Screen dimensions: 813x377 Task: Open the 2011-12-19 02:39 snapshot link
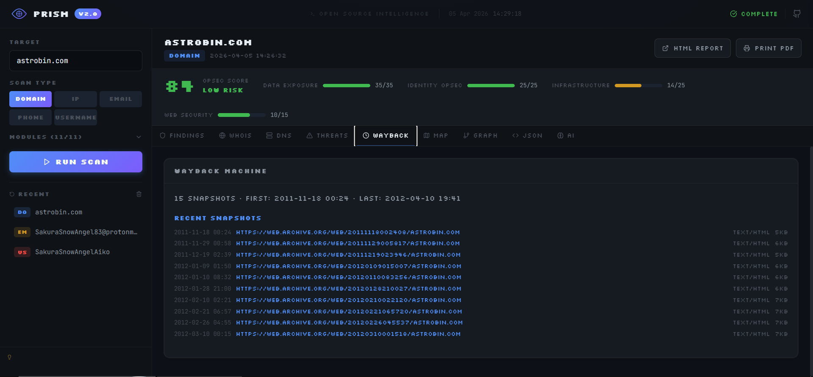pos(348,255)
